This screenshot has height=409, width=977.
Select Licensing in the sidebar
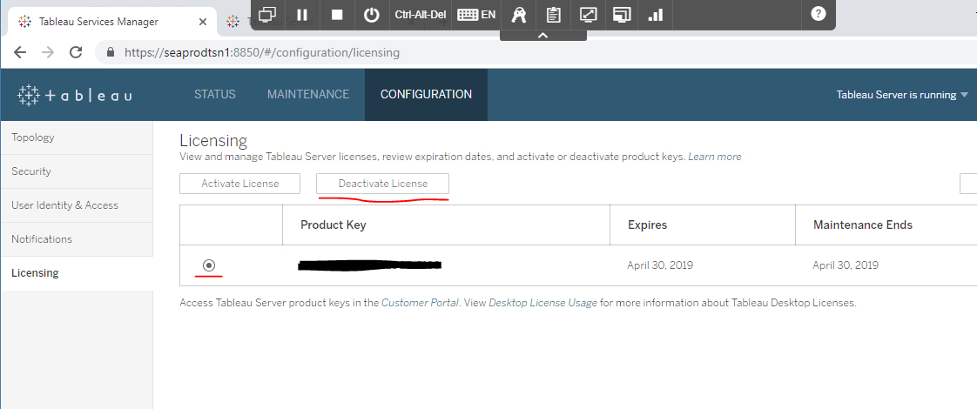tap(77, 272)
